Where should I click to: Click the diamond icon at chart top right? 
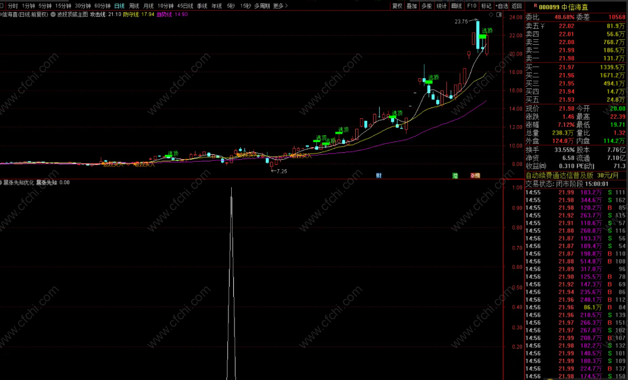(491, 15)
